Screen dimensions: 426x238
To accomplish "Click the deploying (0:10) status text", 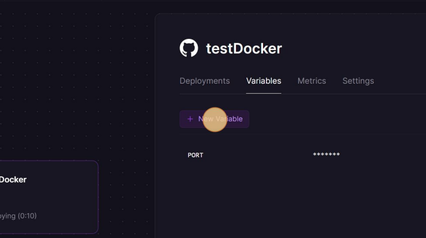I will coord(18,216).
